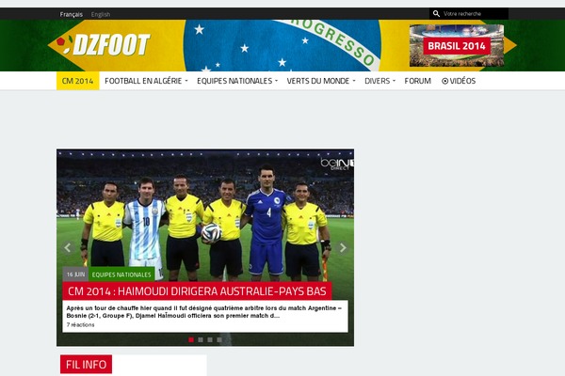Select the third carousel dot

[210, 339]
